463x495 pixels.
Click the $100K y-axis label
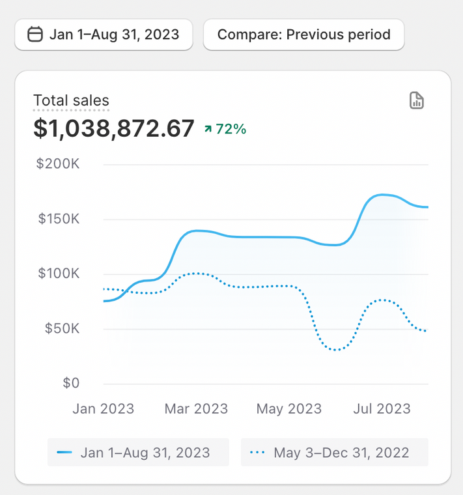59,274
